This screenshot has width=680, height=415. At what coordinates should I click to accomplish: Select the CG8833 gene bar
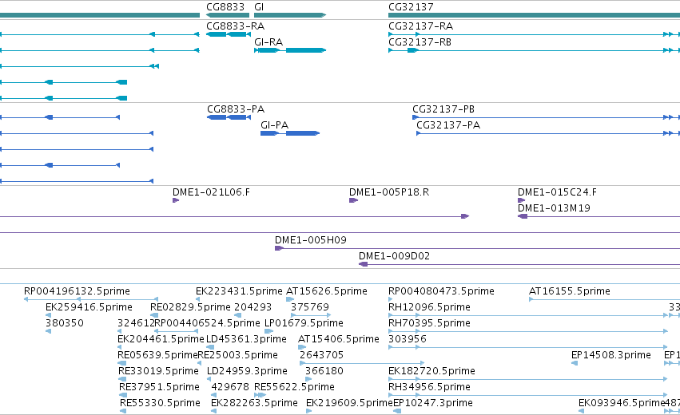(228, 15)
